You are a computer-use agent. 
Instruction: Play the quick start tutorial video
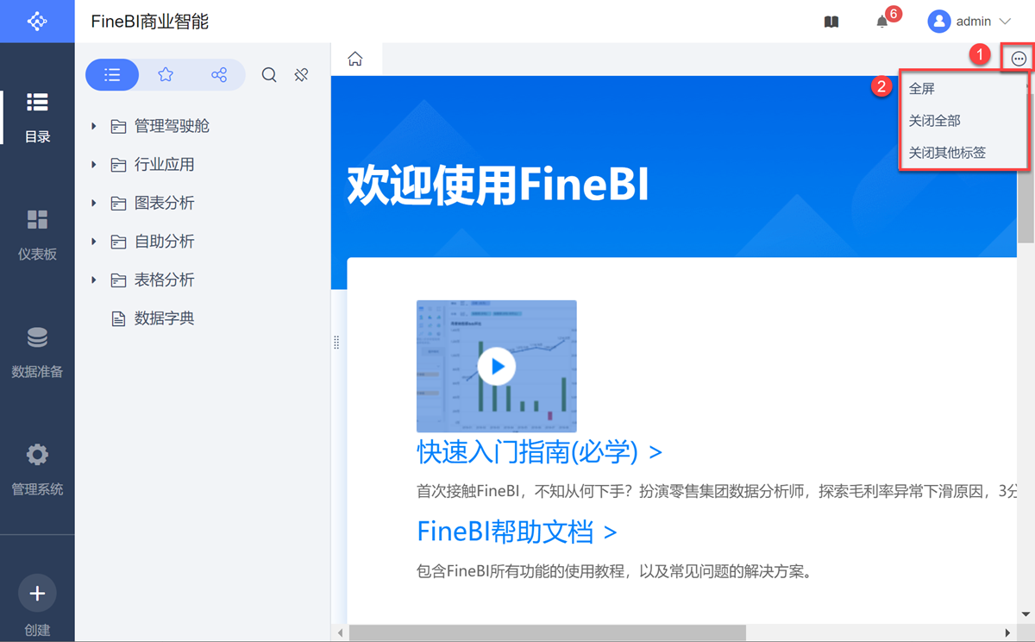point(497,367)
